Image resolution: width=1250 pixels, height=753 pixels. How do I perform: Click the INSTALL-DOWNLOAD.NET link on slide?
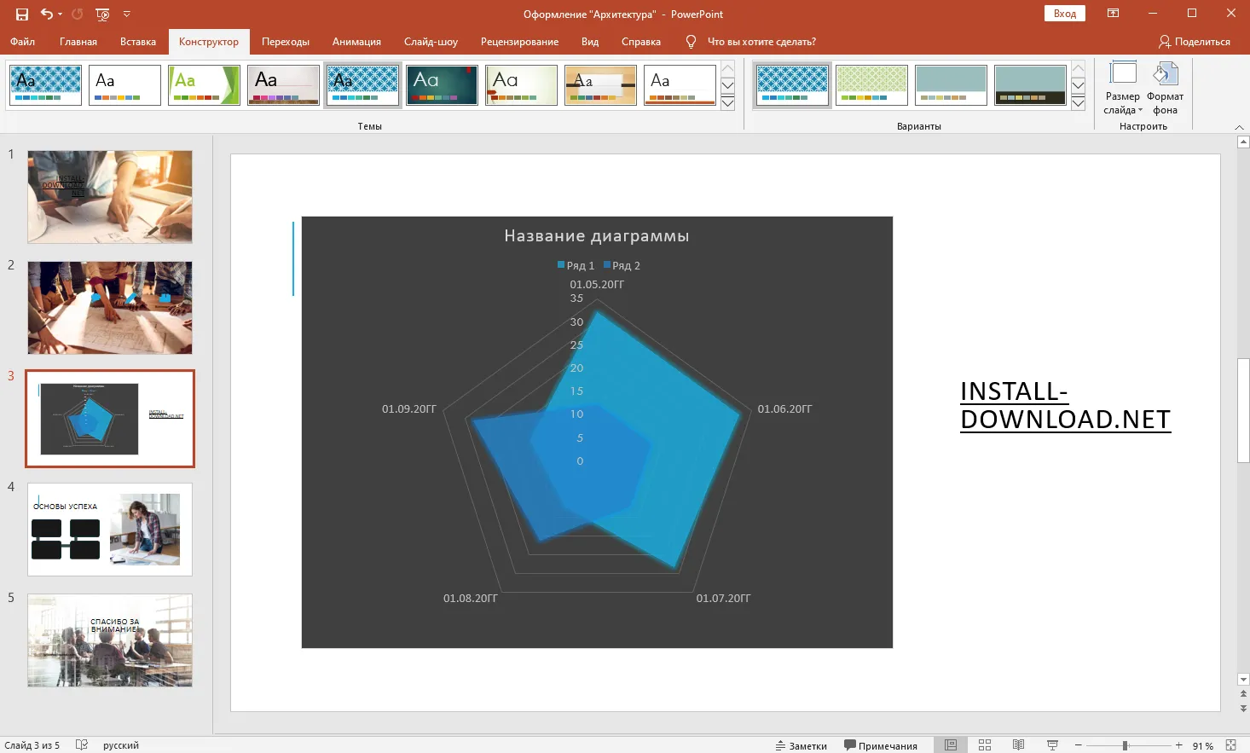pos(1064,405)
